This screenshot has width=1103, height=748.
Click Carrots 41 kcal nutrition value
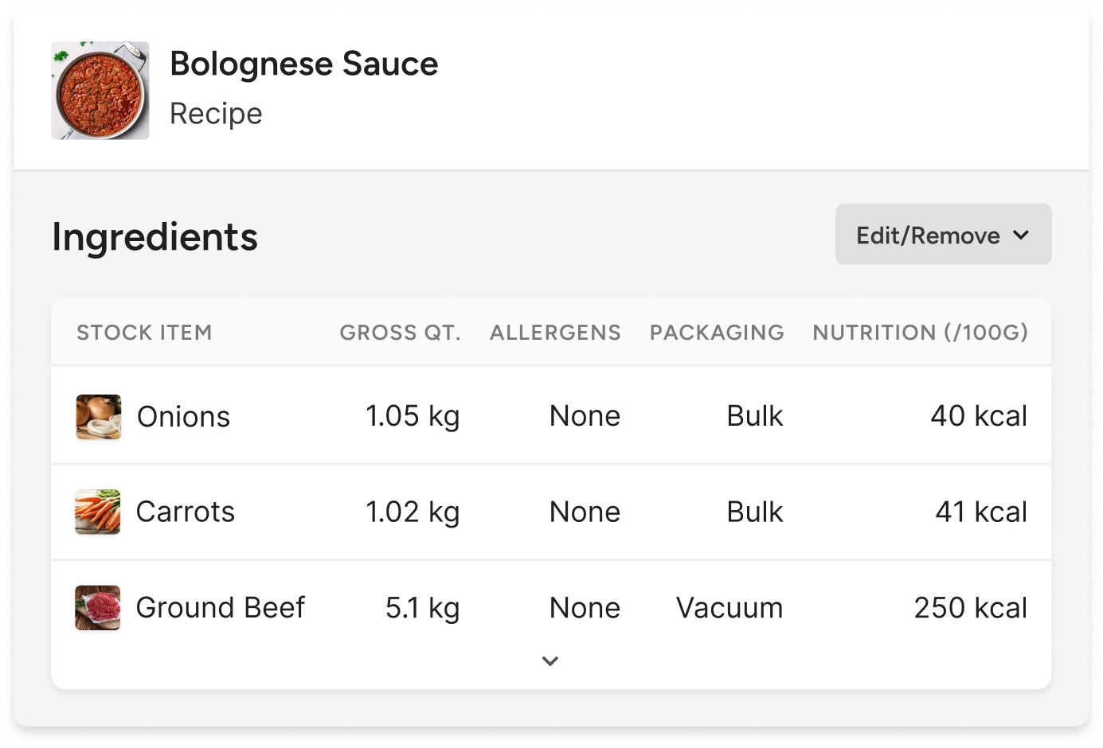(x=981, y=512)
